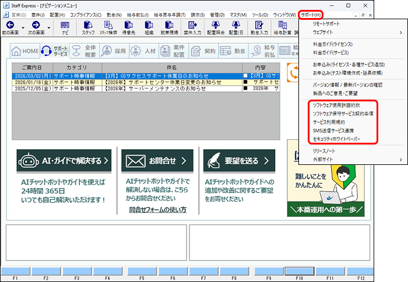408x282 pixels.
Task: Open the 勤怠(N) menu
Action: coord(114,15)
